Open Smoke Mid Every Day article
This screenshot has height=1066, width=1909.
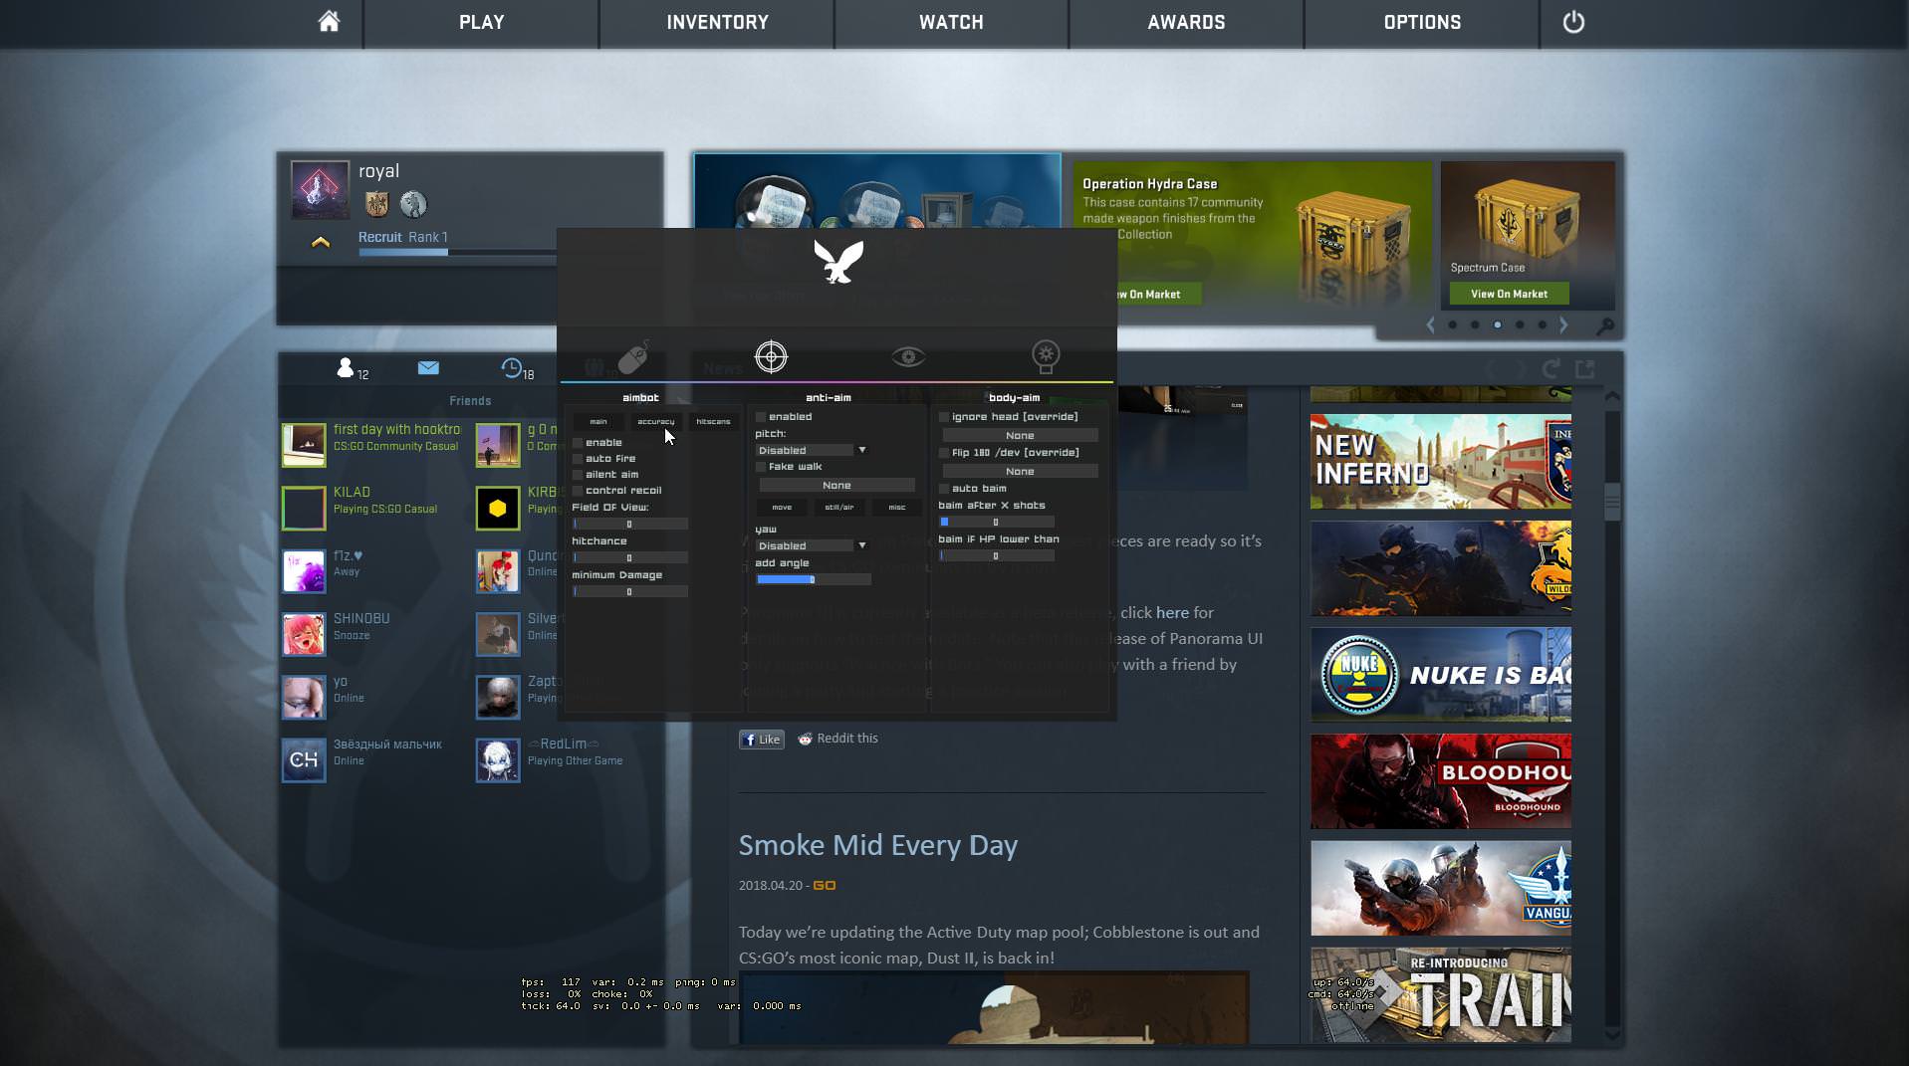click(x=877, y=845)
